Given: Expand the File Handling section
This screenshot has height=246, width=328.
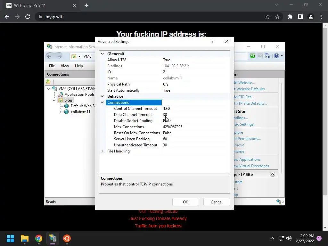Looking at the screenshot, I should (102, 151).
